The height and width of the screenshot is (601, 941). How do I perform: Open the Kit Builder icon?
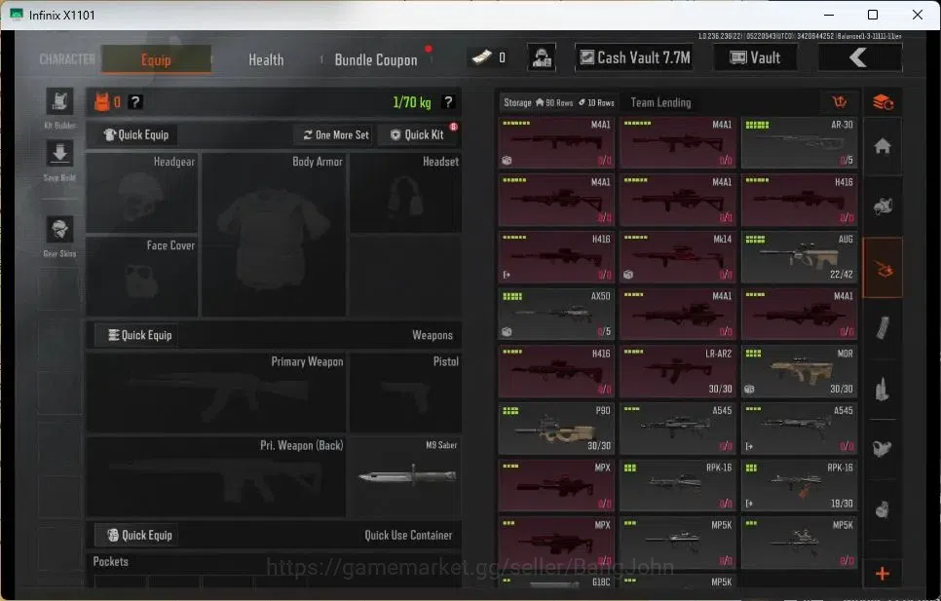coord(59,101)
